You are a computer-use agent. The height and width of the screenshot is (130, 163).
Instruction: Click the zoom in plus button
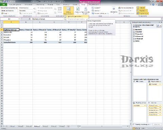coord(161,128)
